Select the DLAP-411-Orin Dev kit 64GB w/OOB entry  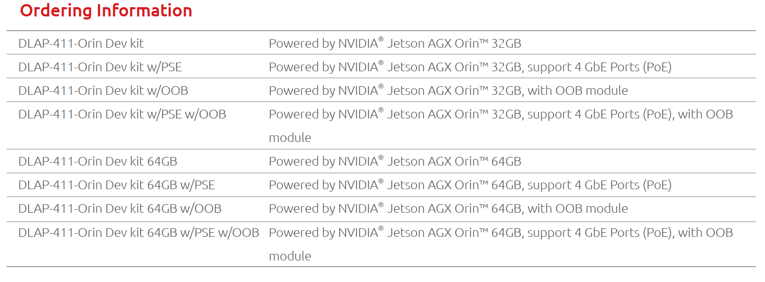120,209
